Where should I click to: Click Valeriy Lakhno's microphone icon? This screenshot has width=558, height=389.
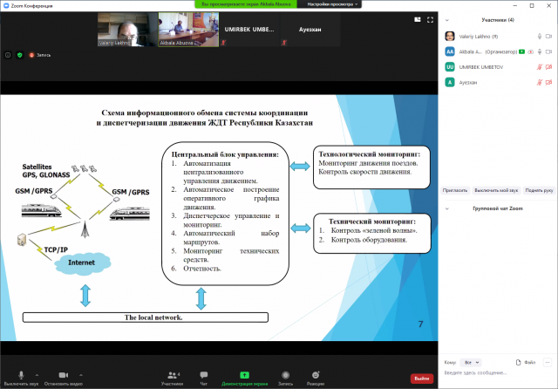[x=540, y=37]
